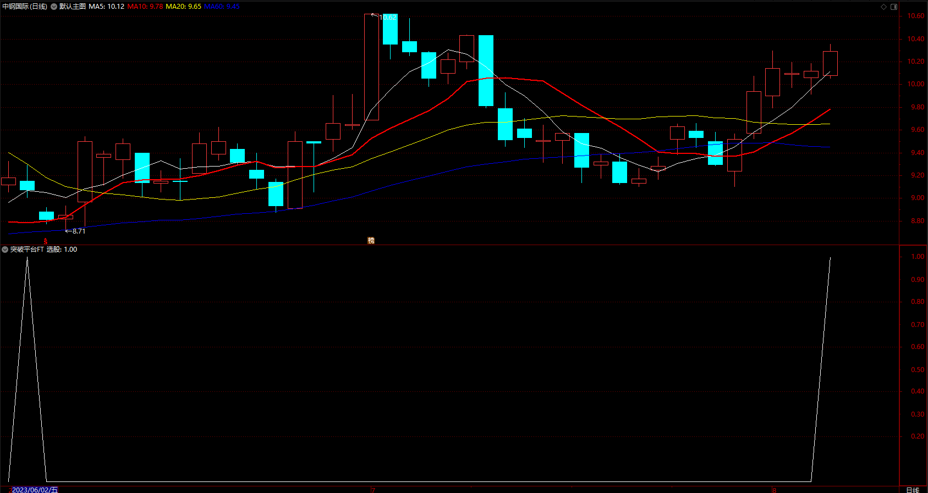Screen dimensions: 928x493
Task: Click the red S marker below the candles
Action: (x=46, y=241)
